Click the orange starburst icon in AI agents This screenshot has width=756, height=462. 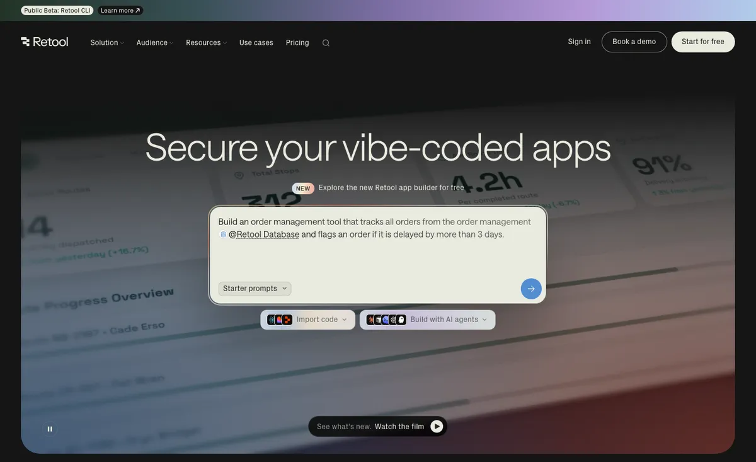(x=371, y=320)
